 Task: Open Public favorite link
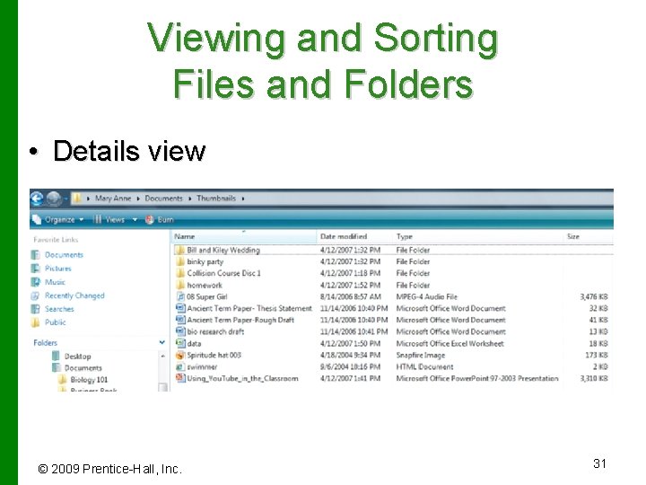tap(56, 322)
